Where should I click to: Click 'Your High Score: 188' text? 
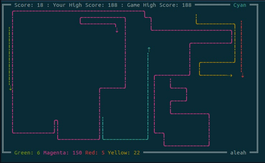[85, 5]
